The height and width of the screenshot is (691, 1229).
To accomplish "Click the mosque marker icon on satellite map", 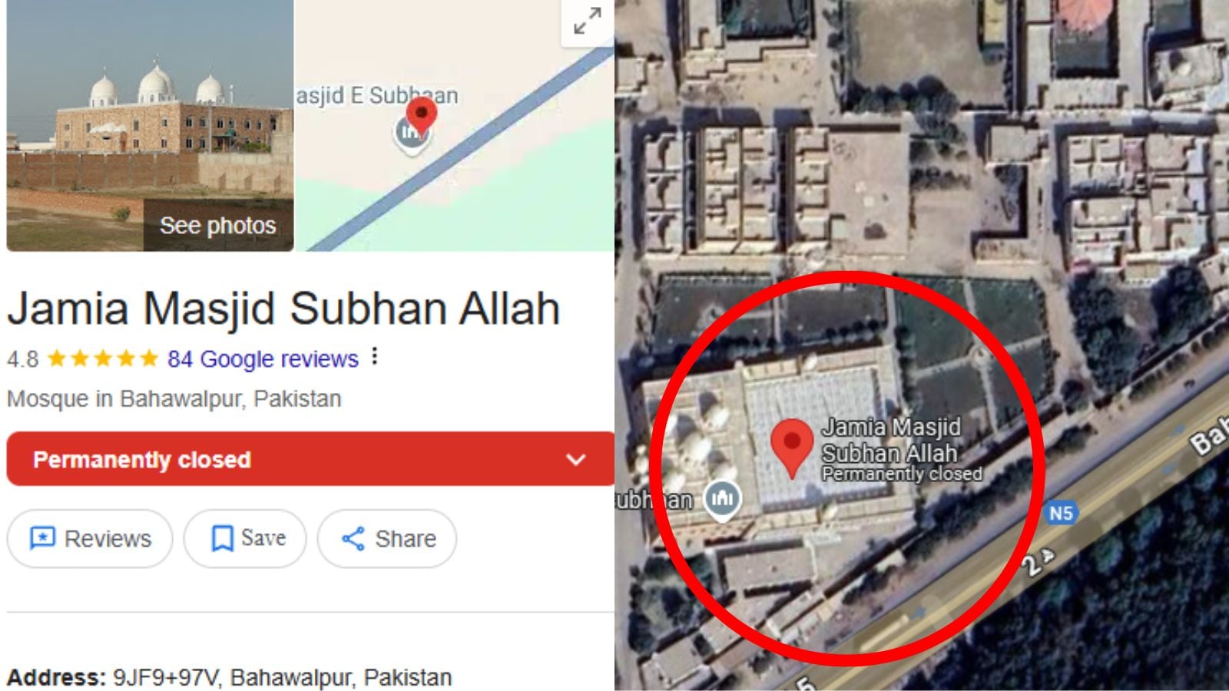I will (722, 500).
